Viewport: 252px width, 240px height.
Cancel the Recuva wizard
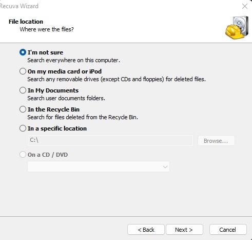pyautogui.click(x=228, y=230)
